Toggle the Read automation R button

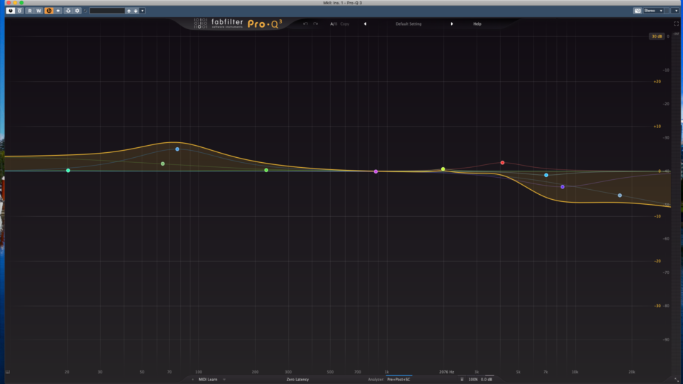pyautogui.click(x=30, y=11)
